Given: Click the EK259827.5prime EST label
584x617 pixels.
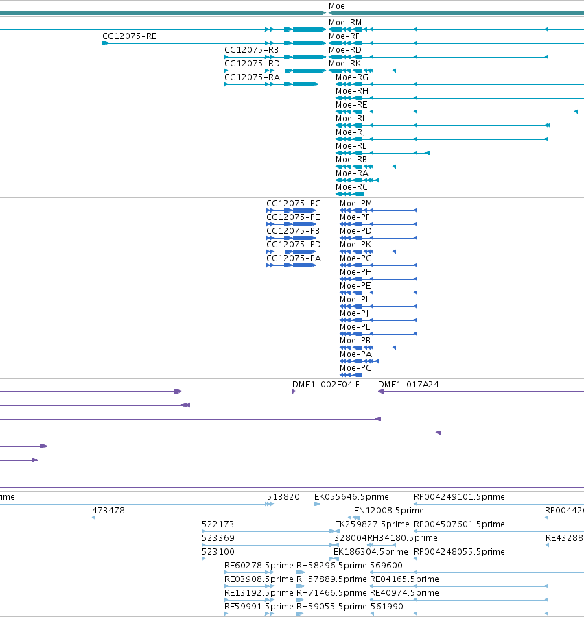Looking at the screenshot, I should click(x=372, y=524).
